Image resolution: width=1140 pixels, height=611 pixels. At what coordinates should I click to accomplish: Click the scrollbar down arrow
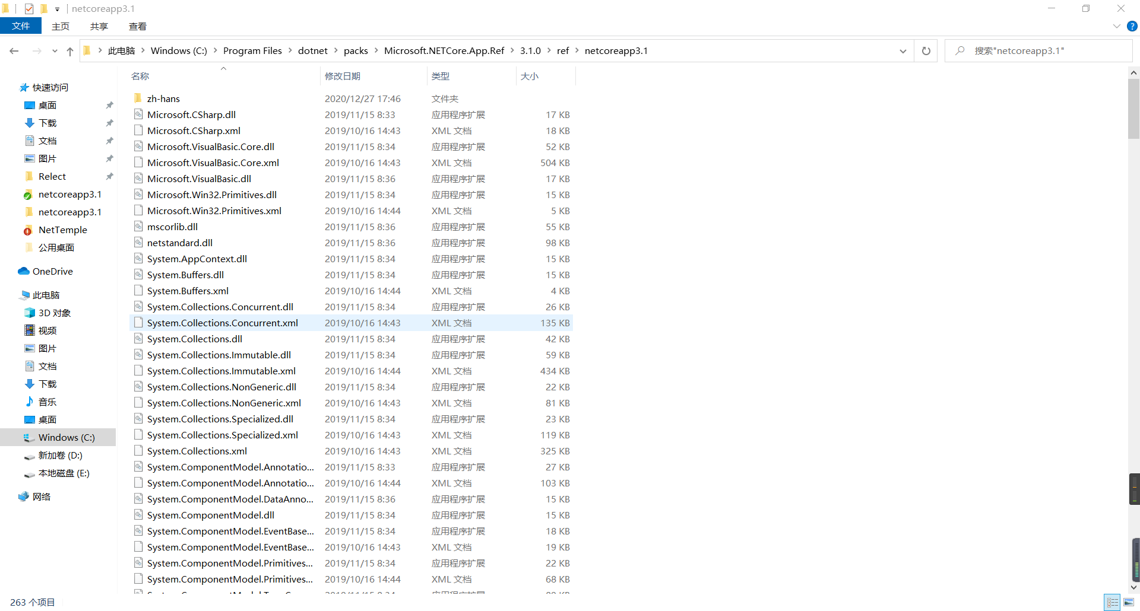(x=1133, y=588)
